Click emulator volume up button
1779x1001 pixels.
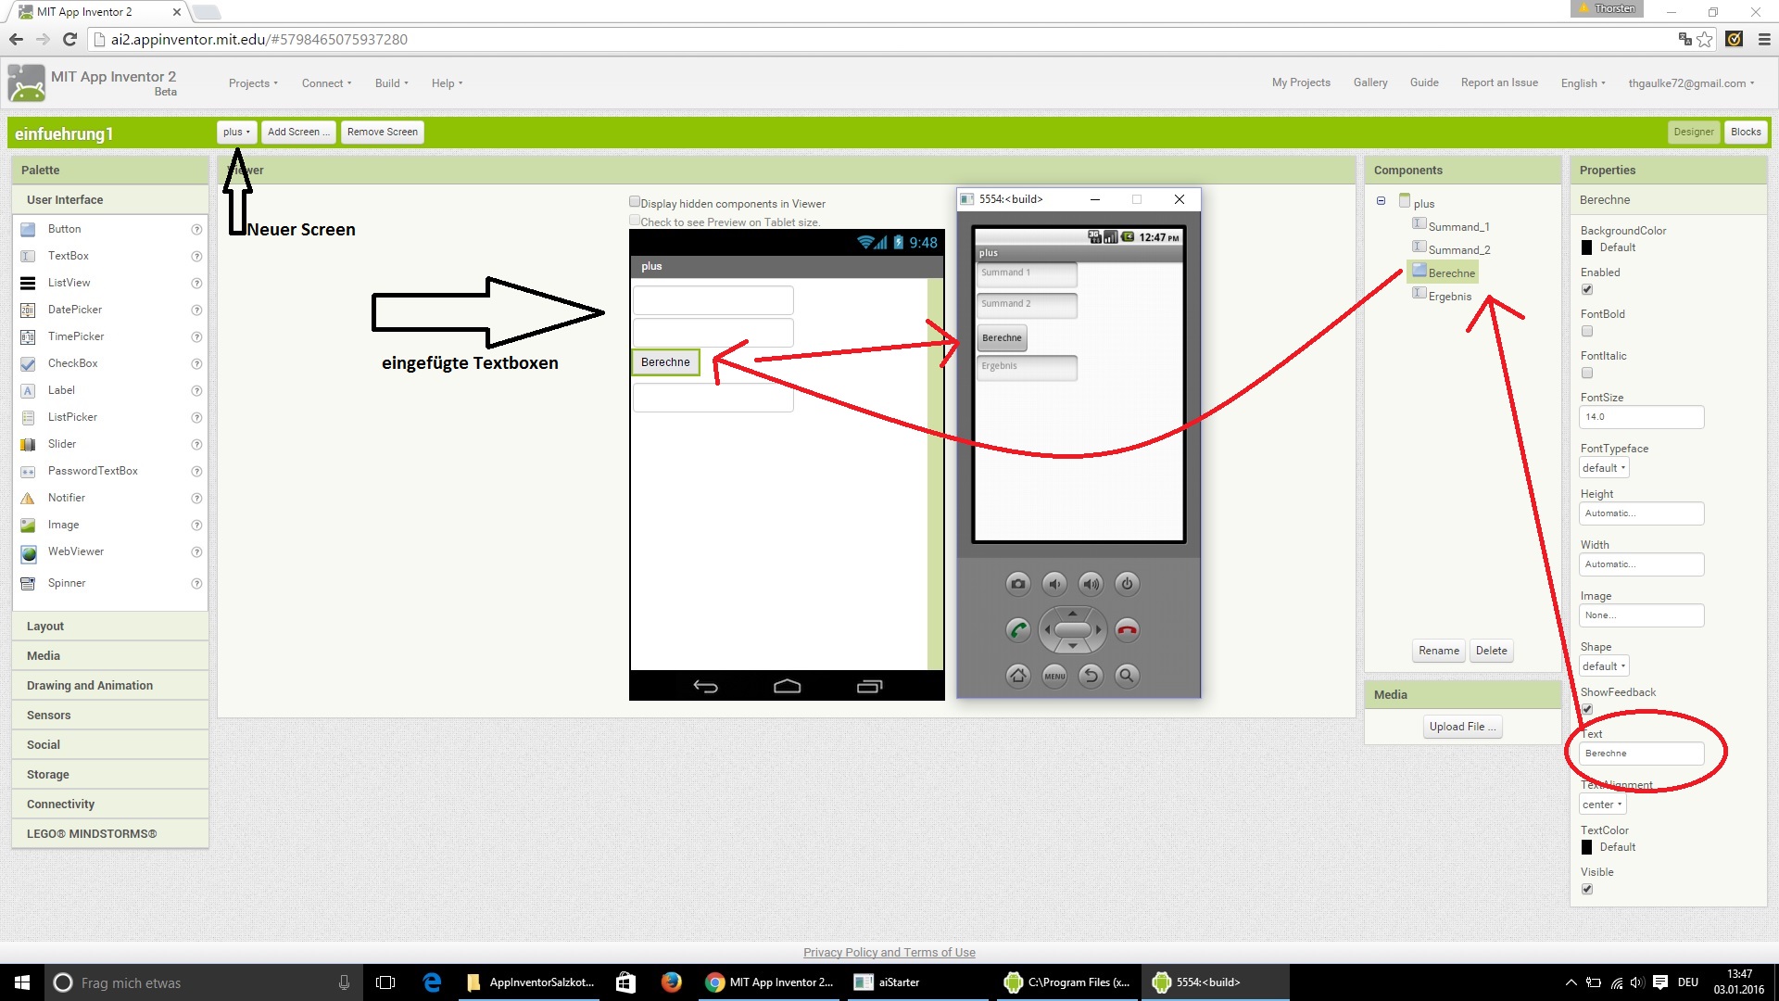(x=1091, y=584)
